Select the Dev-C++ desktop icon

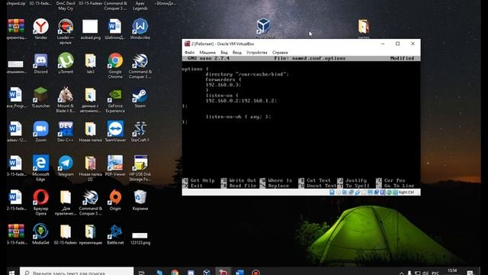pyautogui.click(x=66, y=131)
